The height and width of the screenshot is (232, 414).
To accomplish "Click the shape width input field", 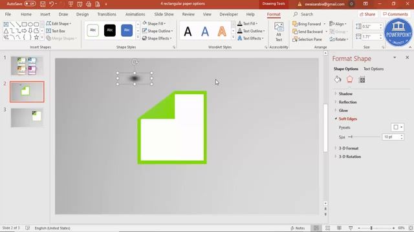I will pos(370,37).
